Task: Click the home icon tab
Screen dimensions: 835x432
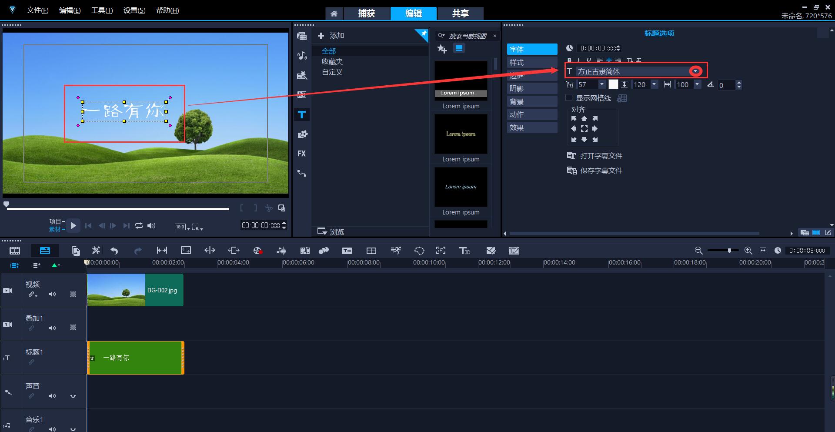Action: pos(334,13)
